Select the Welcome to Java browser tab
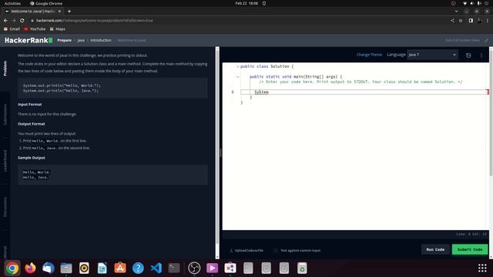Screen dimensions: 493x277 point(32,12)
